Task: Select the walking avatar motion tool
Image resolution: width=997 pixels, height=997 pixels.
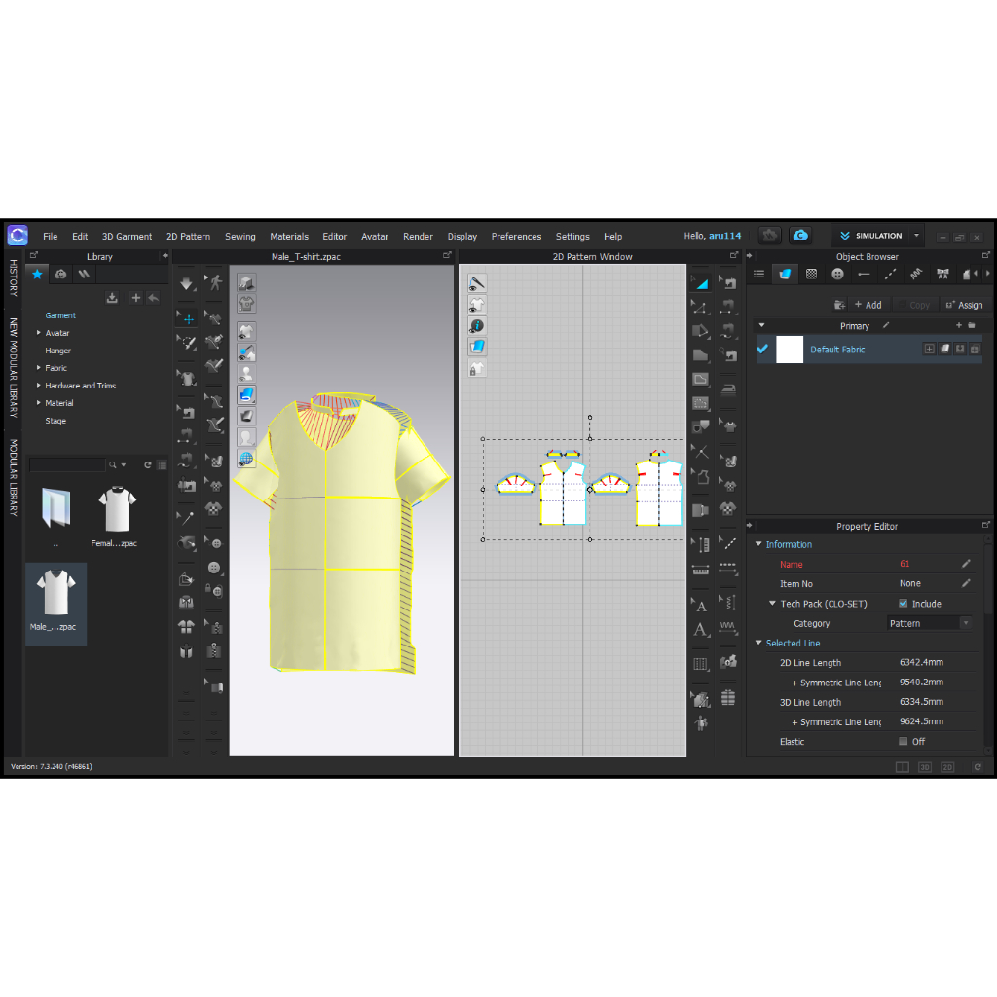Action: [214, 282]
